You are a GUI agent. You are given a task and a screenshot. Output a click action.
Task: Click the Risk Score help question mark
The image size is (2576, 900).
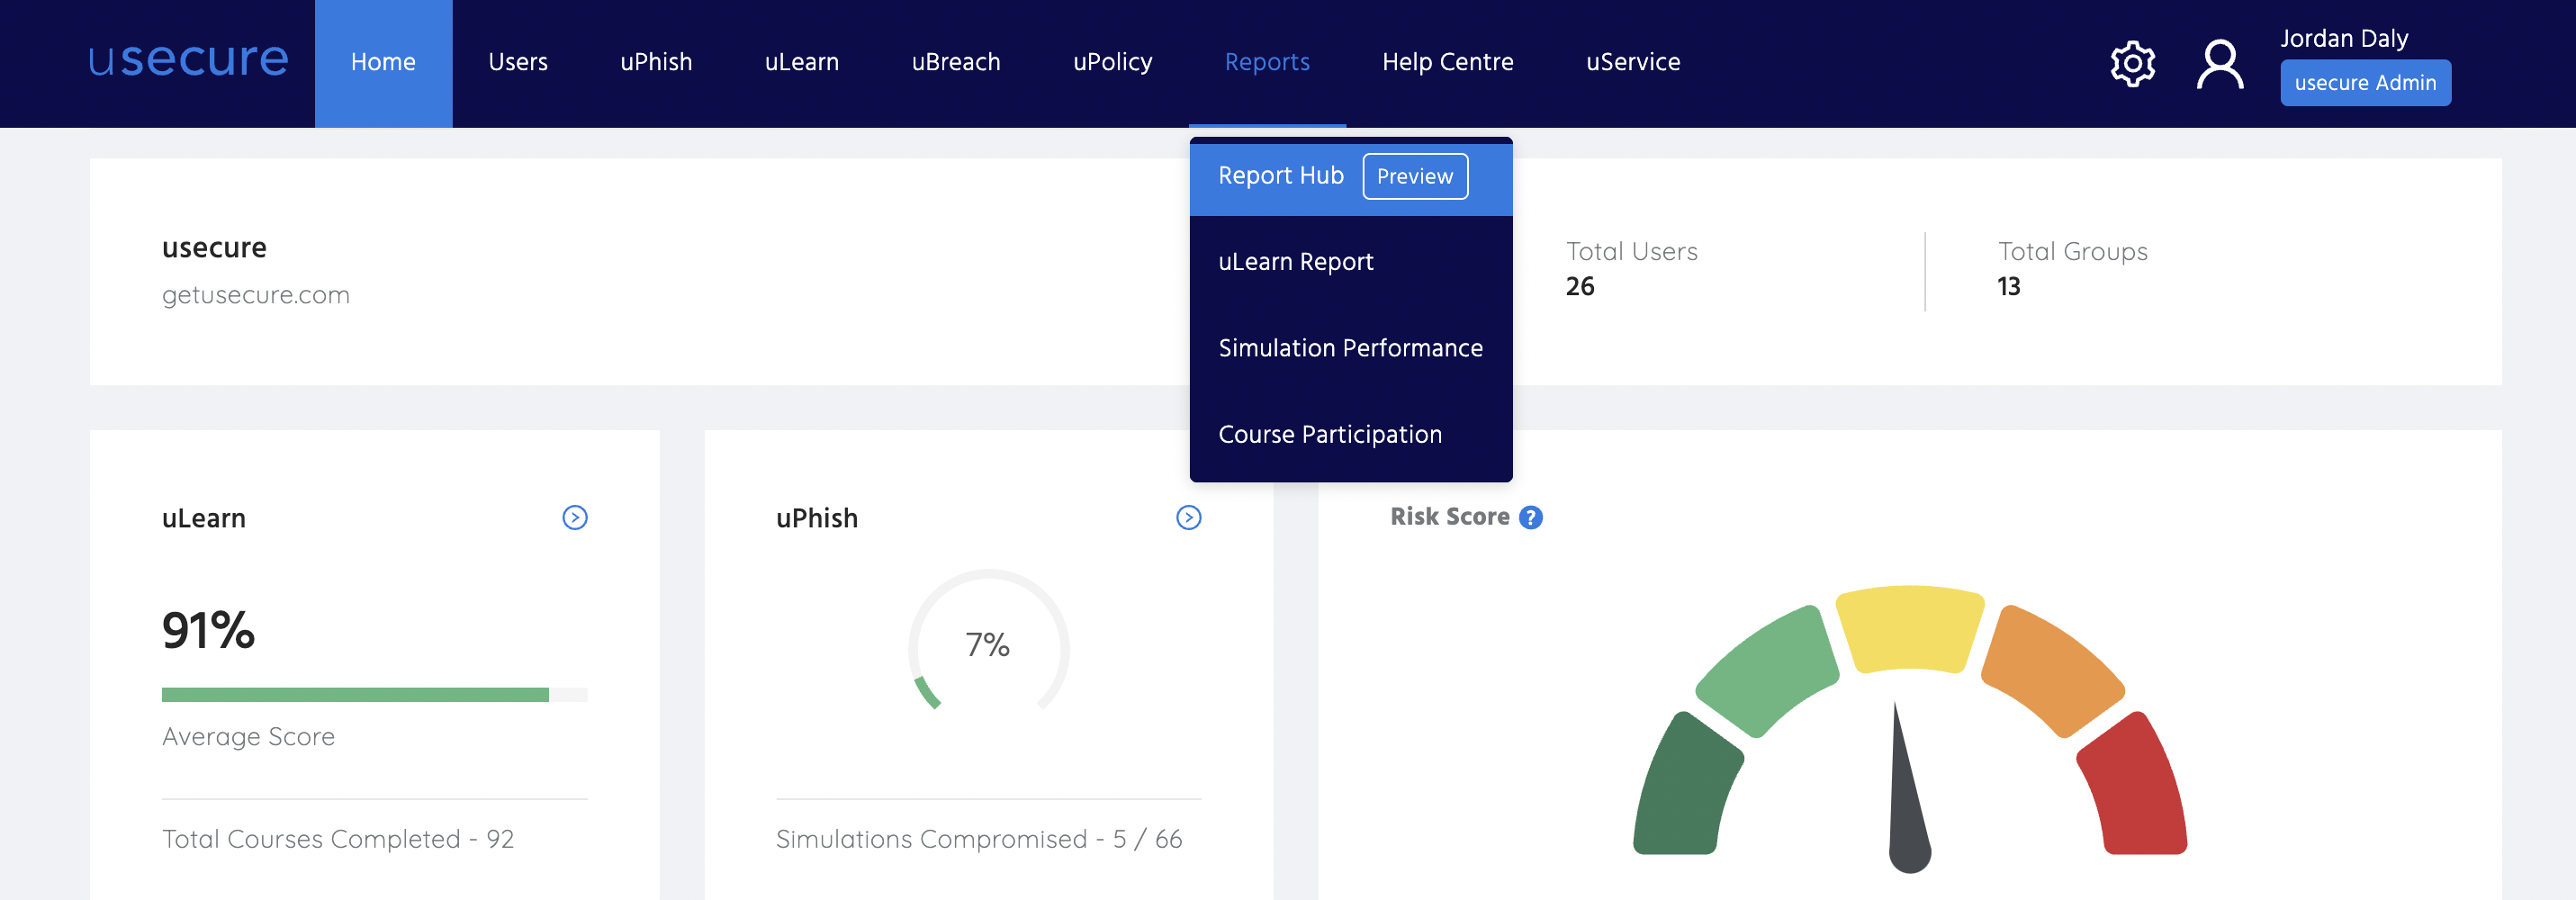(1533, 517)
